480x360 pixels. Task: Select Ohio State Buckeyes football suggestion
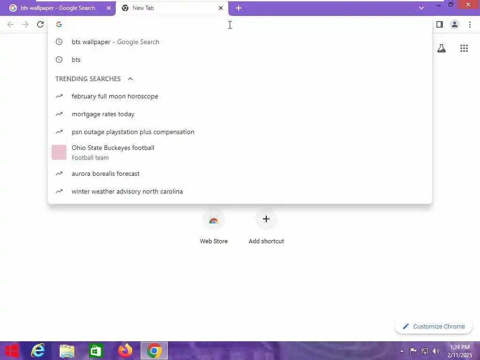point(240,152)
